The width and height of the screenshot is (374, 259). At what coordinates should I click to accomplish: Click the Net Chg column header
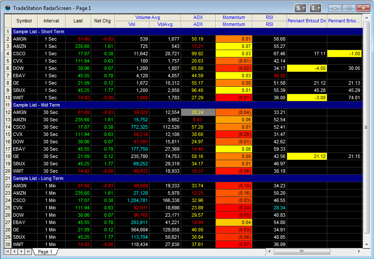[103, 21]
